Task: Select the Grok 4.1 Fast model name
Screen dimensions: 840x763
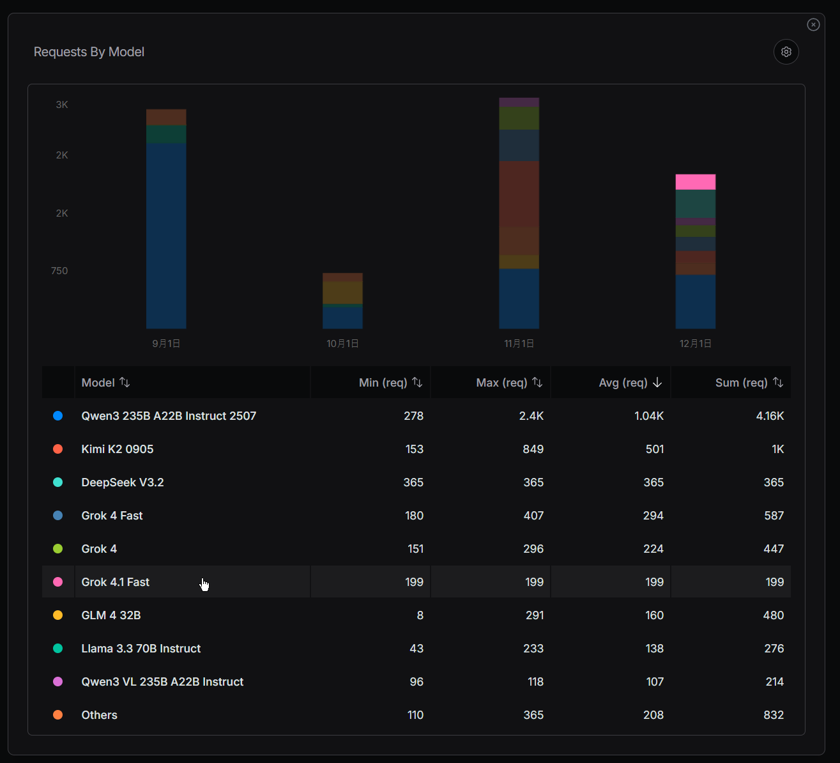Action: [x=116, y=582]
